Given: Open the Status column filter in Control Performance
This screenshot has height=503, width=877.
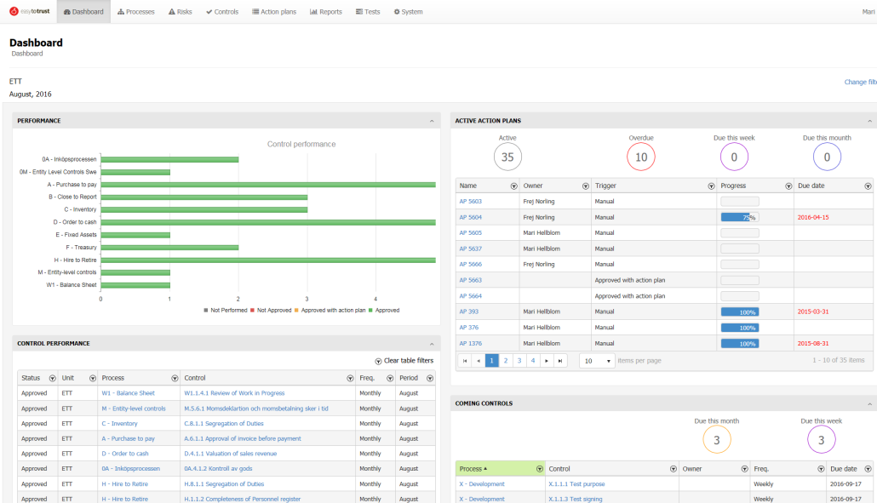Looking at the screenshot, I should 52,378.
